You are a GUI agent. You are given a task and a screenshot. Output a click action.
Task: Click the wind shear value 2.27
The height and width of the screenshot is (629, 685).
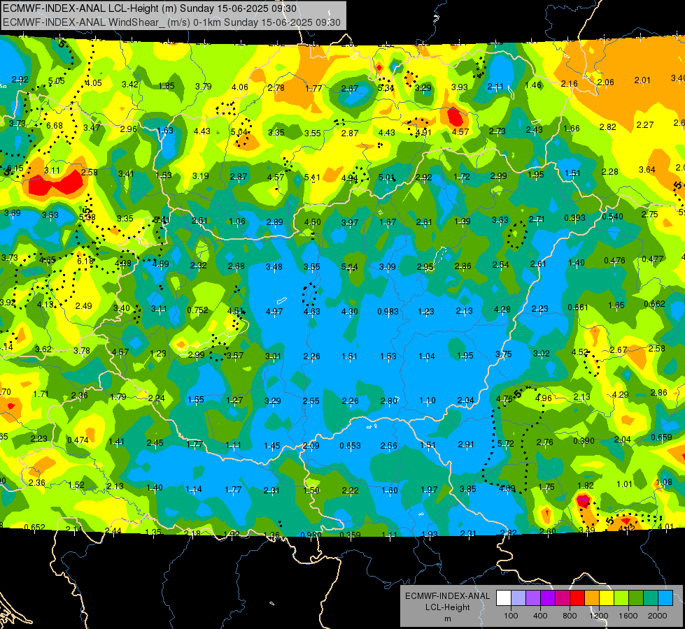click(645, 125)
